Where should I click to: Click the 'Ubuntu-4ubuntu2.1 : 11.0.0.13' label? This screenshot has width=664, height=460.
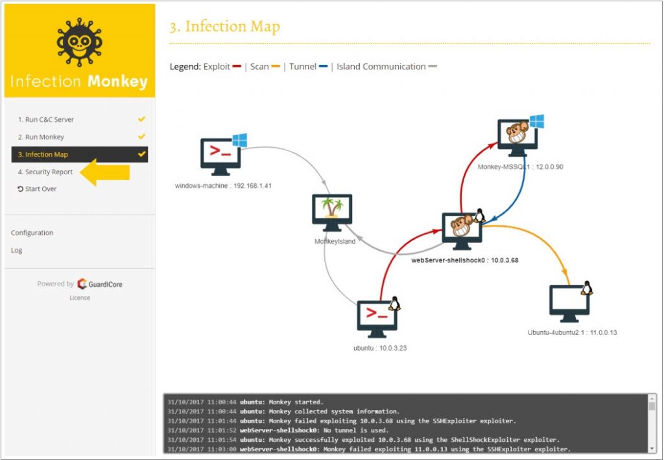572,332
